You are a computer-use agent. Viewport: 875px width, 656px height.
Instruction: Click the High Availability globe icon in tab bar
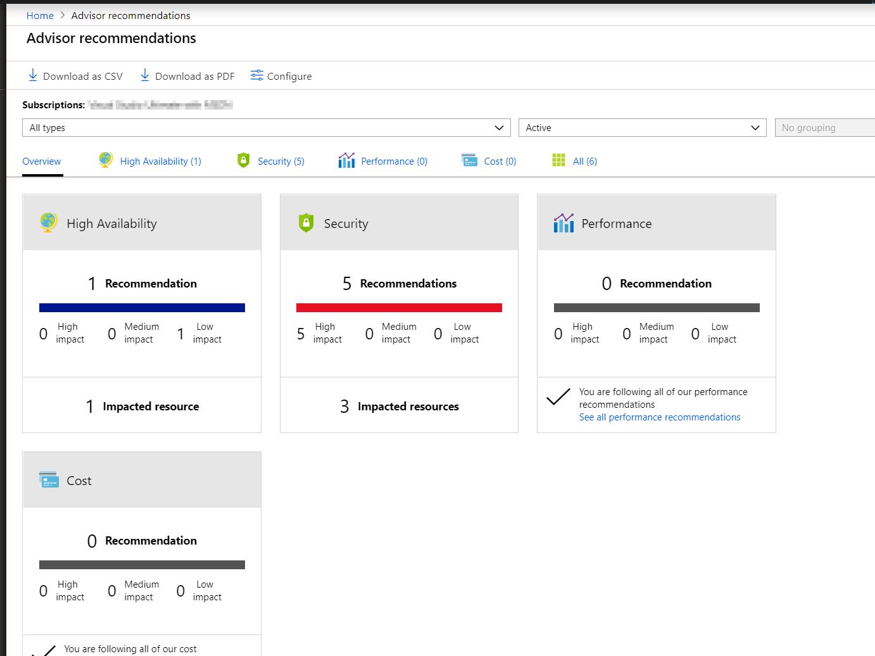pos(106,160)
